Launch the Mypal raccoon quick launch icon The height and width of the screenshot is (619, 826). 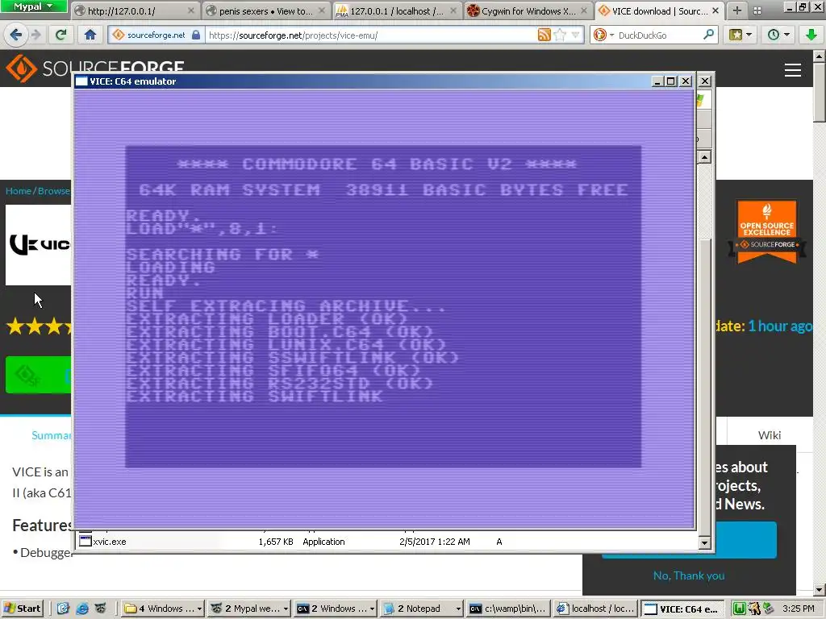[x=100, y=609]
